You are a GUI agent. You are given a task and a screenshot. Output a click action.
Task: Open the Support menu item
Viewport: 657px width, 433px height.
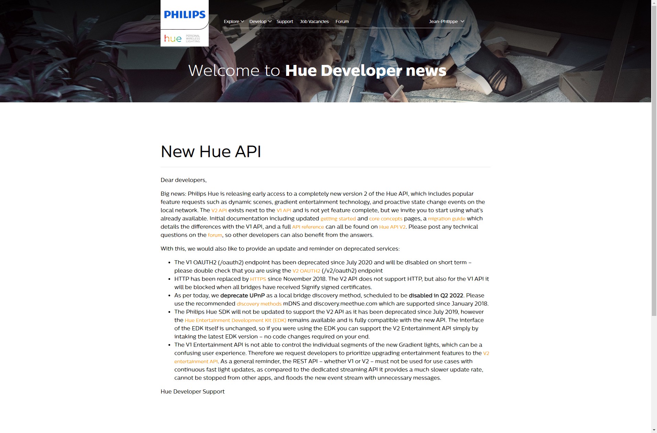pos(285,21)
